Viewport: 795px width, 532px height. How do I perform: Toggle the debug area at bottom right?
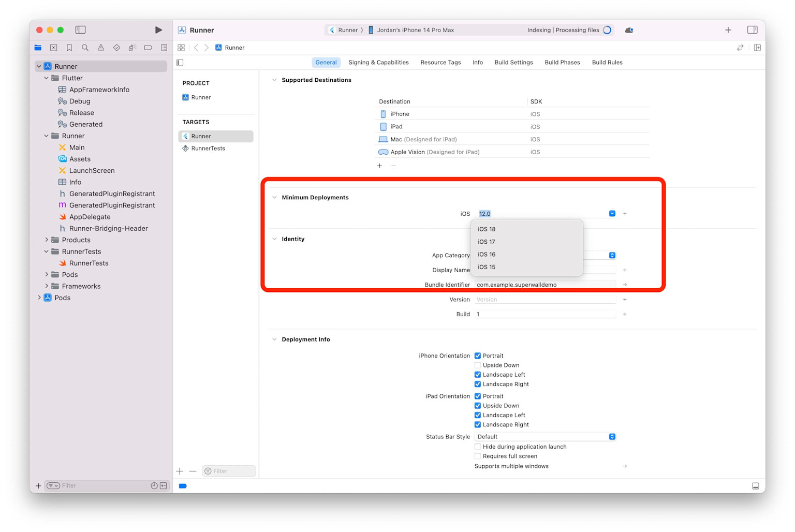coord(756,486)
